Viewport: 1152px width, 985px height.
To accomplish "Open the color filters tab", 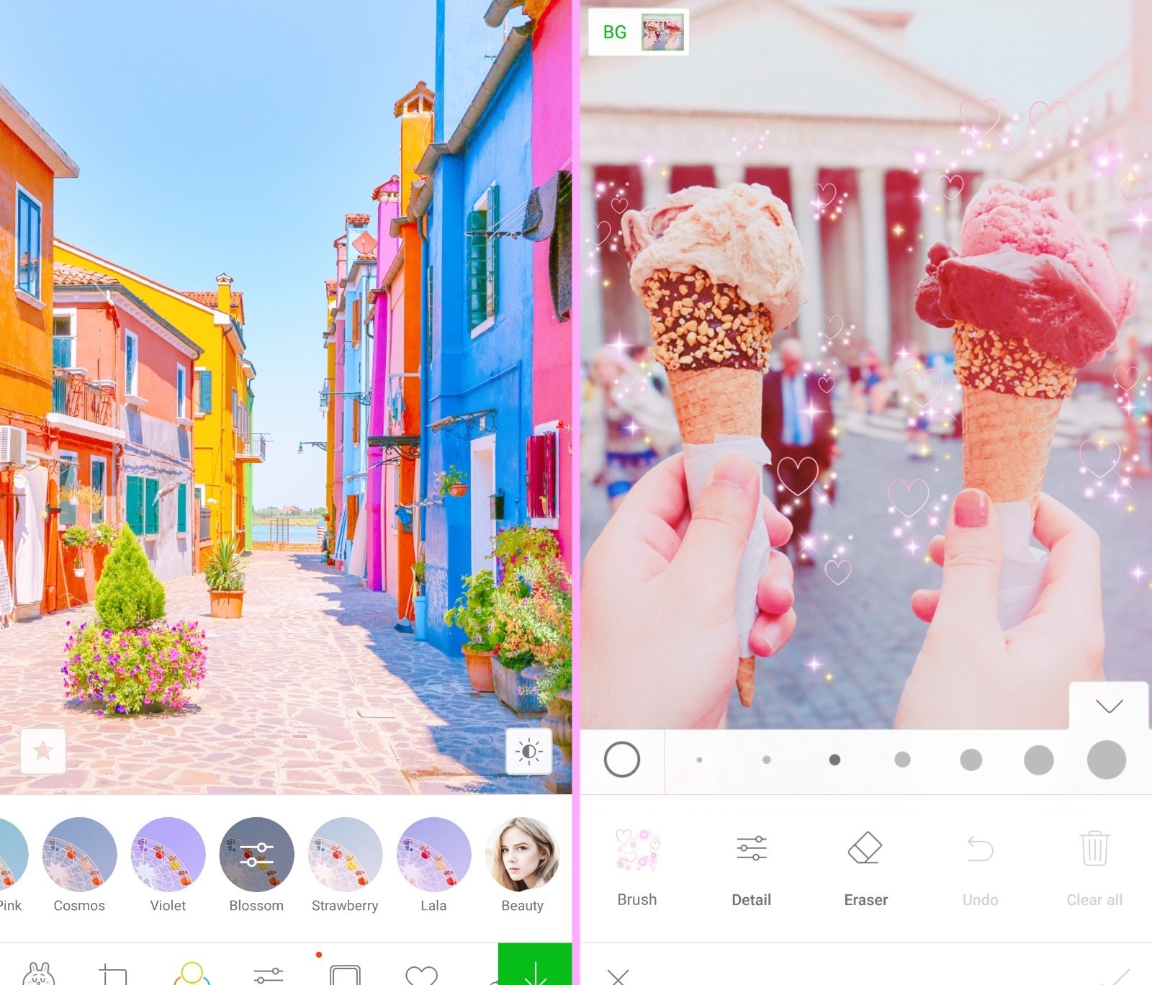I will point(192,973).
